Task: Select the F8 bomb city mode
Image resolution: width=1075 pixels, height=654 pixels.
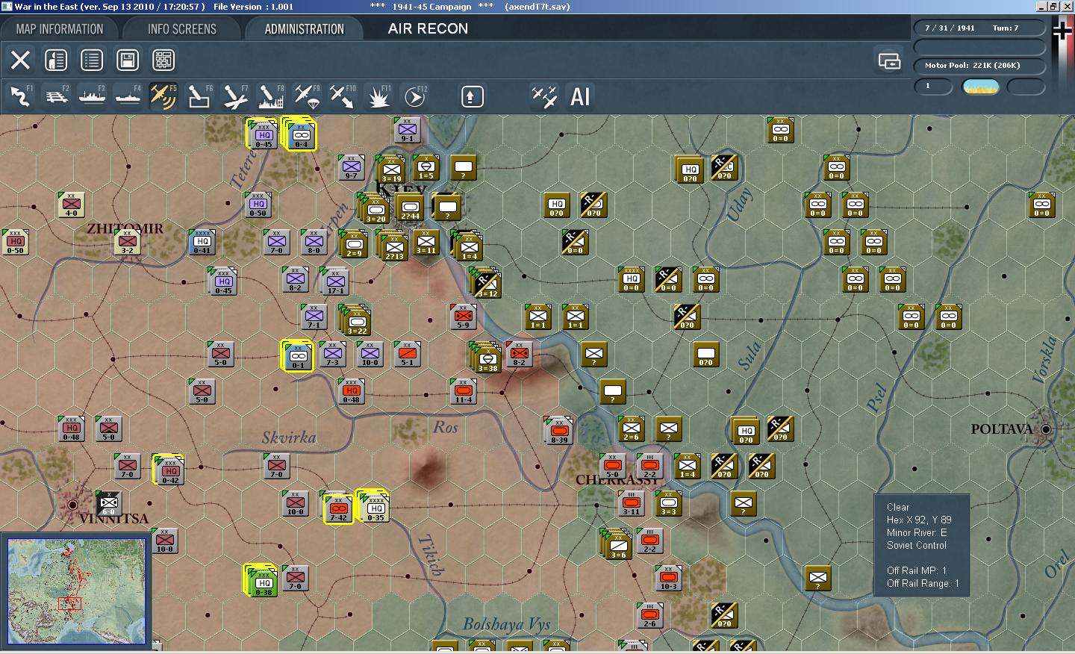Action: point(271,96)
